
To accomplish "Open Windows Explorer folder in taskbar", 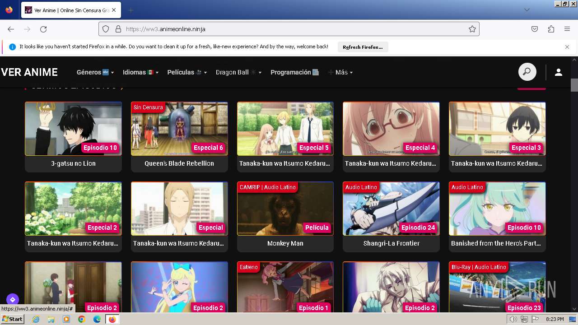I will coord(51,319).
